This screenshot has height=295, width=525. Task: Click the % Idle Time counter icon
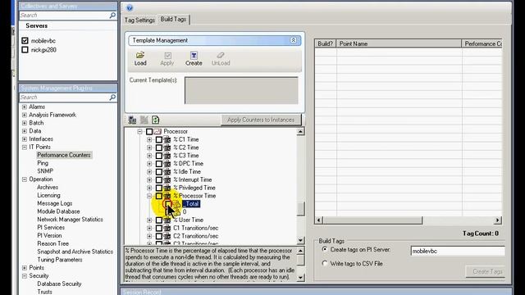pyautogui.click(x=167, y=171)
